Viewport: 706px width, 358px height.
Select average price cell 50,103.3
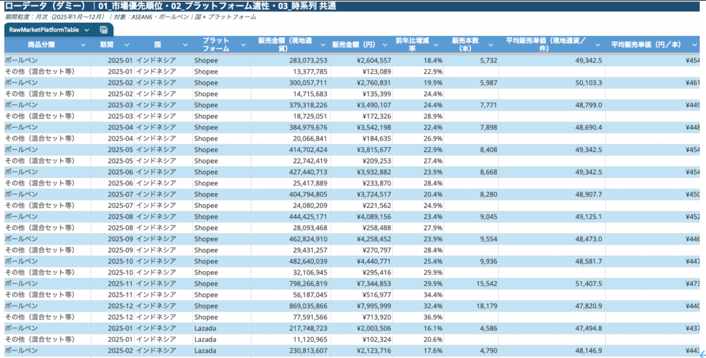coord(552,83)
